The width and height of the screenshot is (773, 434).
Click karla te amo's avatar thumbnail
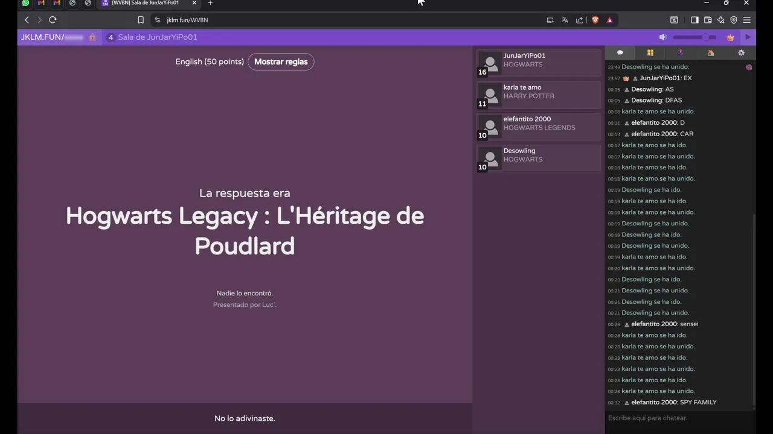(x=490, y=95)
